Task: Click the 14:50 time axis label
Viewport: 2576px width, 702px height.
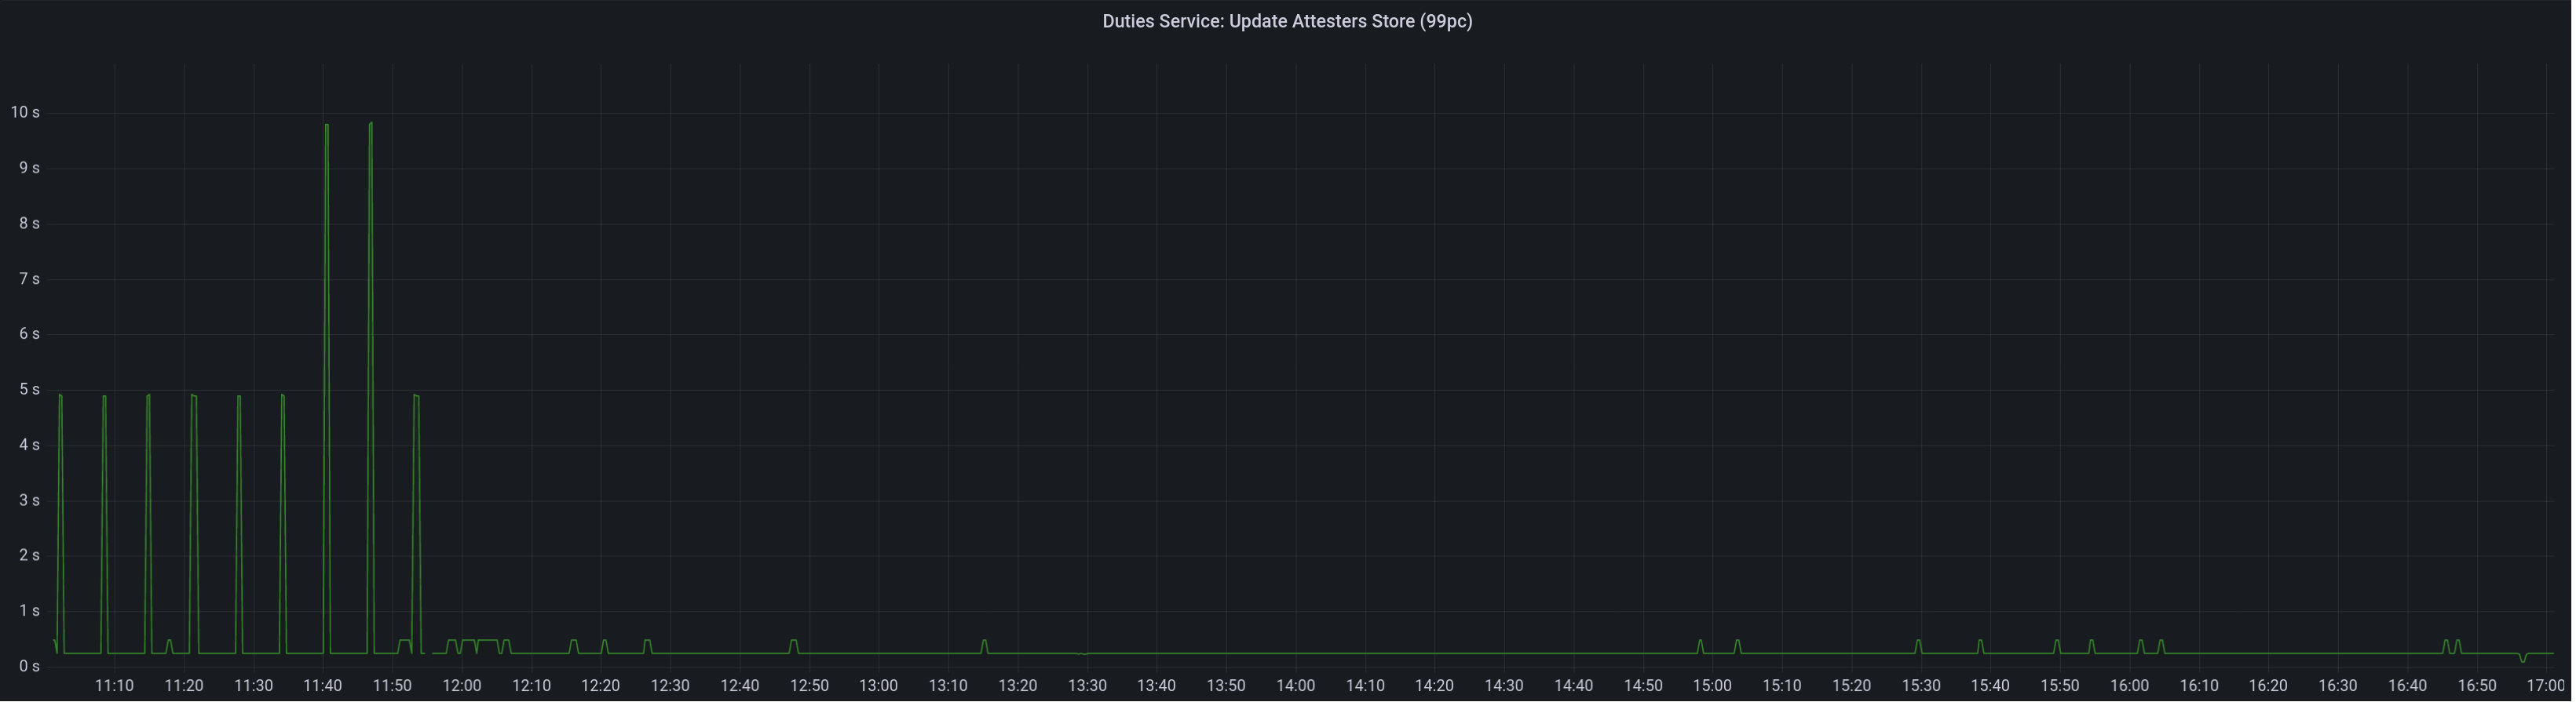Action: (1643, 686)
